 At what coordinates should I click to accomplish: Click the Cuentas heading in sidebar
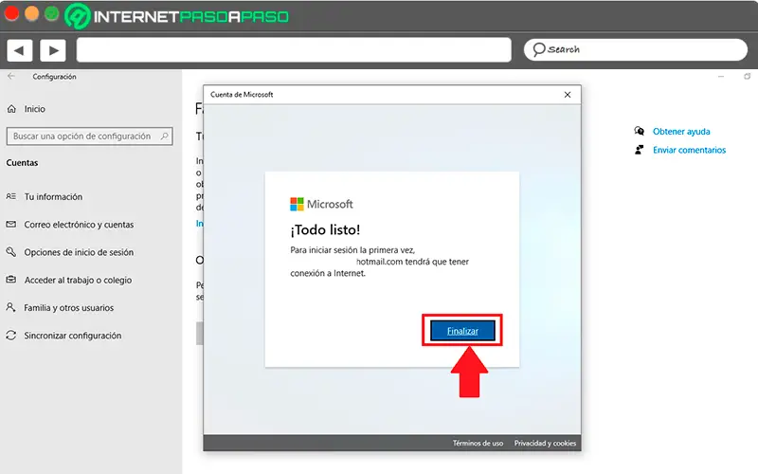(x=22, y=163)
